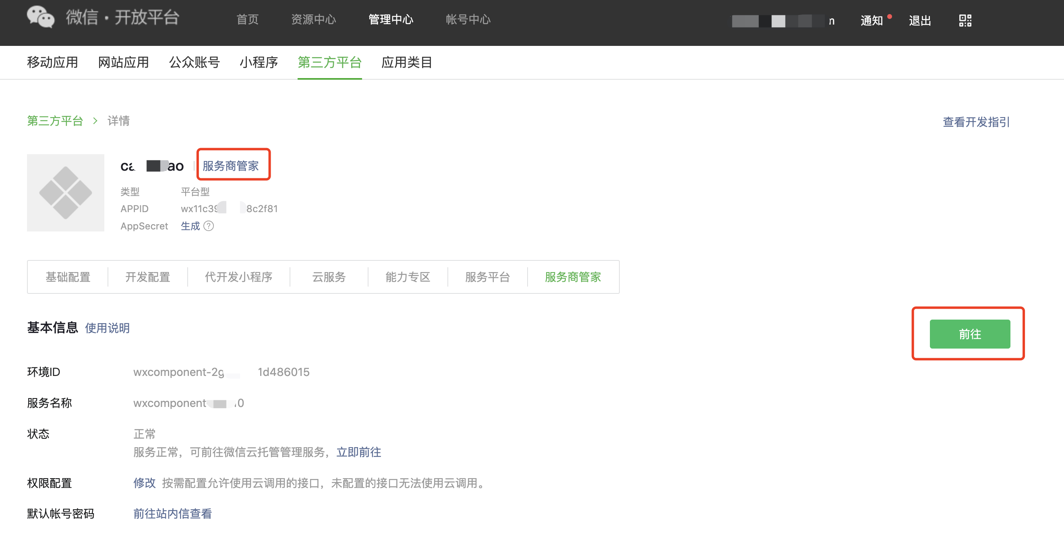Open 使用说明 next to 基本信息
This screenshot has height=545, width=1064.
coord(108,328)
